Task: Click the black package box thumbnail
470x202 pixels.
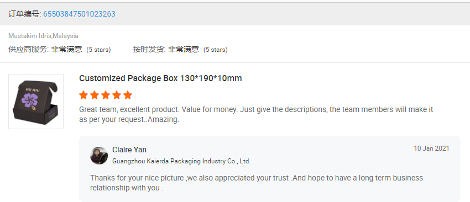Action: pos(36,102)
